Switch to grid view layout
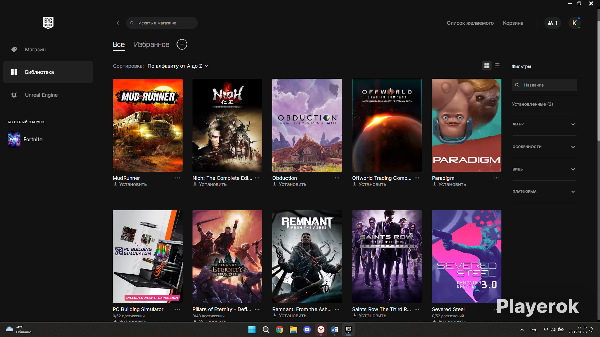The height and width of the screenshot is (337, 600). (487, 66)
